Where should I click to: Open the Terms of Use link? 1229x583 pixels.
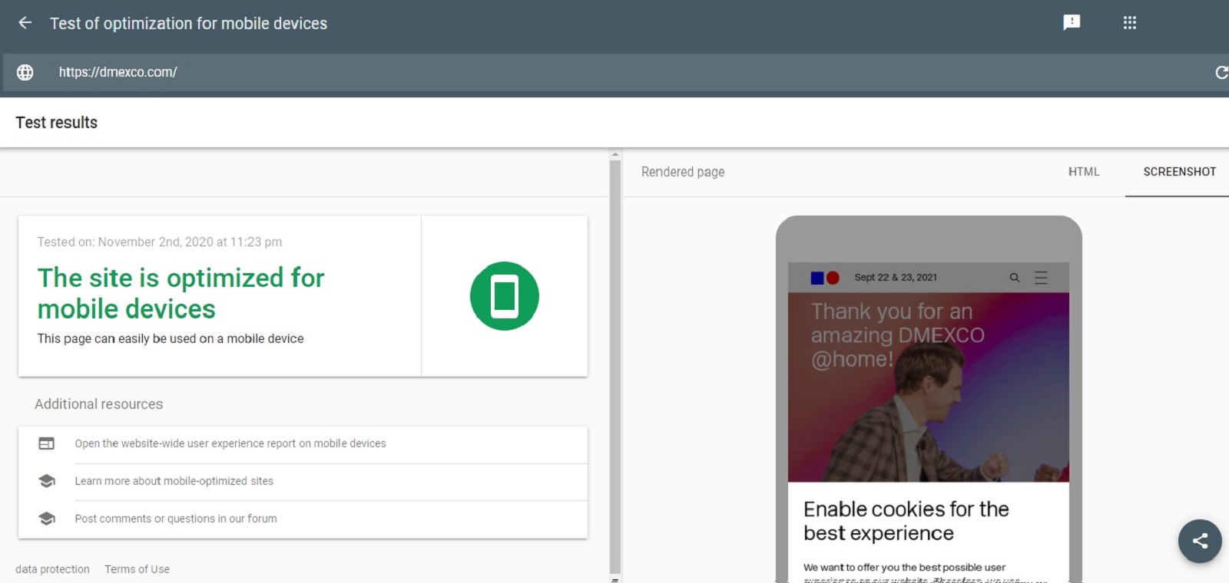(137, 569)
